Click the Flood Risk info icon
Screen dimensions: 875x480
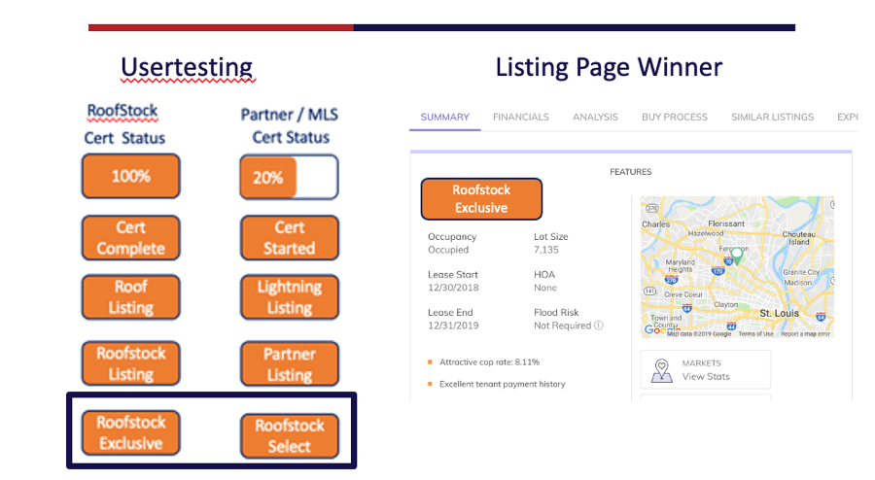pyautogui.click(x=599, y=325)
